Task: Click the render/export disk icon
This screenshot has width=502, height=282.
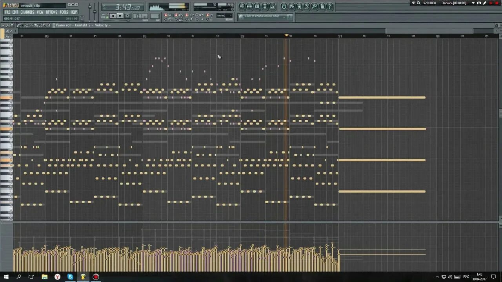Action: pos(299,7)
